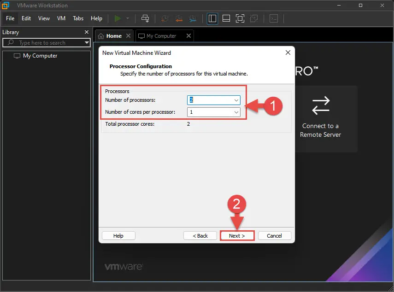Toggle the thumbnail bar view icon
The height and width of the screenshot is (292, 394).
(x=226, y=18)
